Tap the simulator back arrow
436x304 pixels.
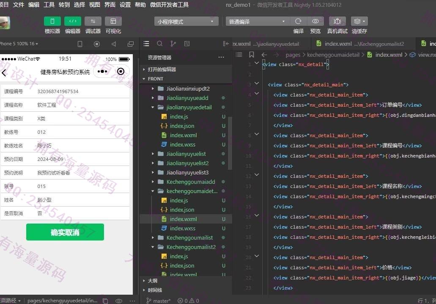click(x=4, y=73)
